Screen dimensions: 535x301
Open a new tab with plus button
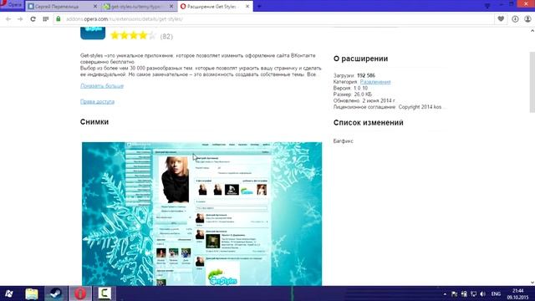(259, 6)
